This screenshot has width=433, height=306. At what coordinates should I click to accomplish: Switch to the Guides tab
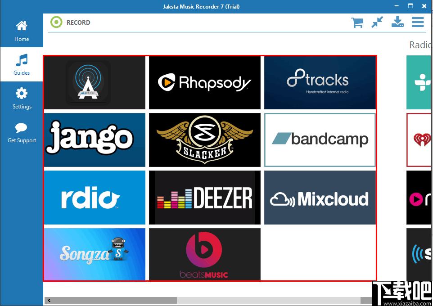tap(22, 64)
